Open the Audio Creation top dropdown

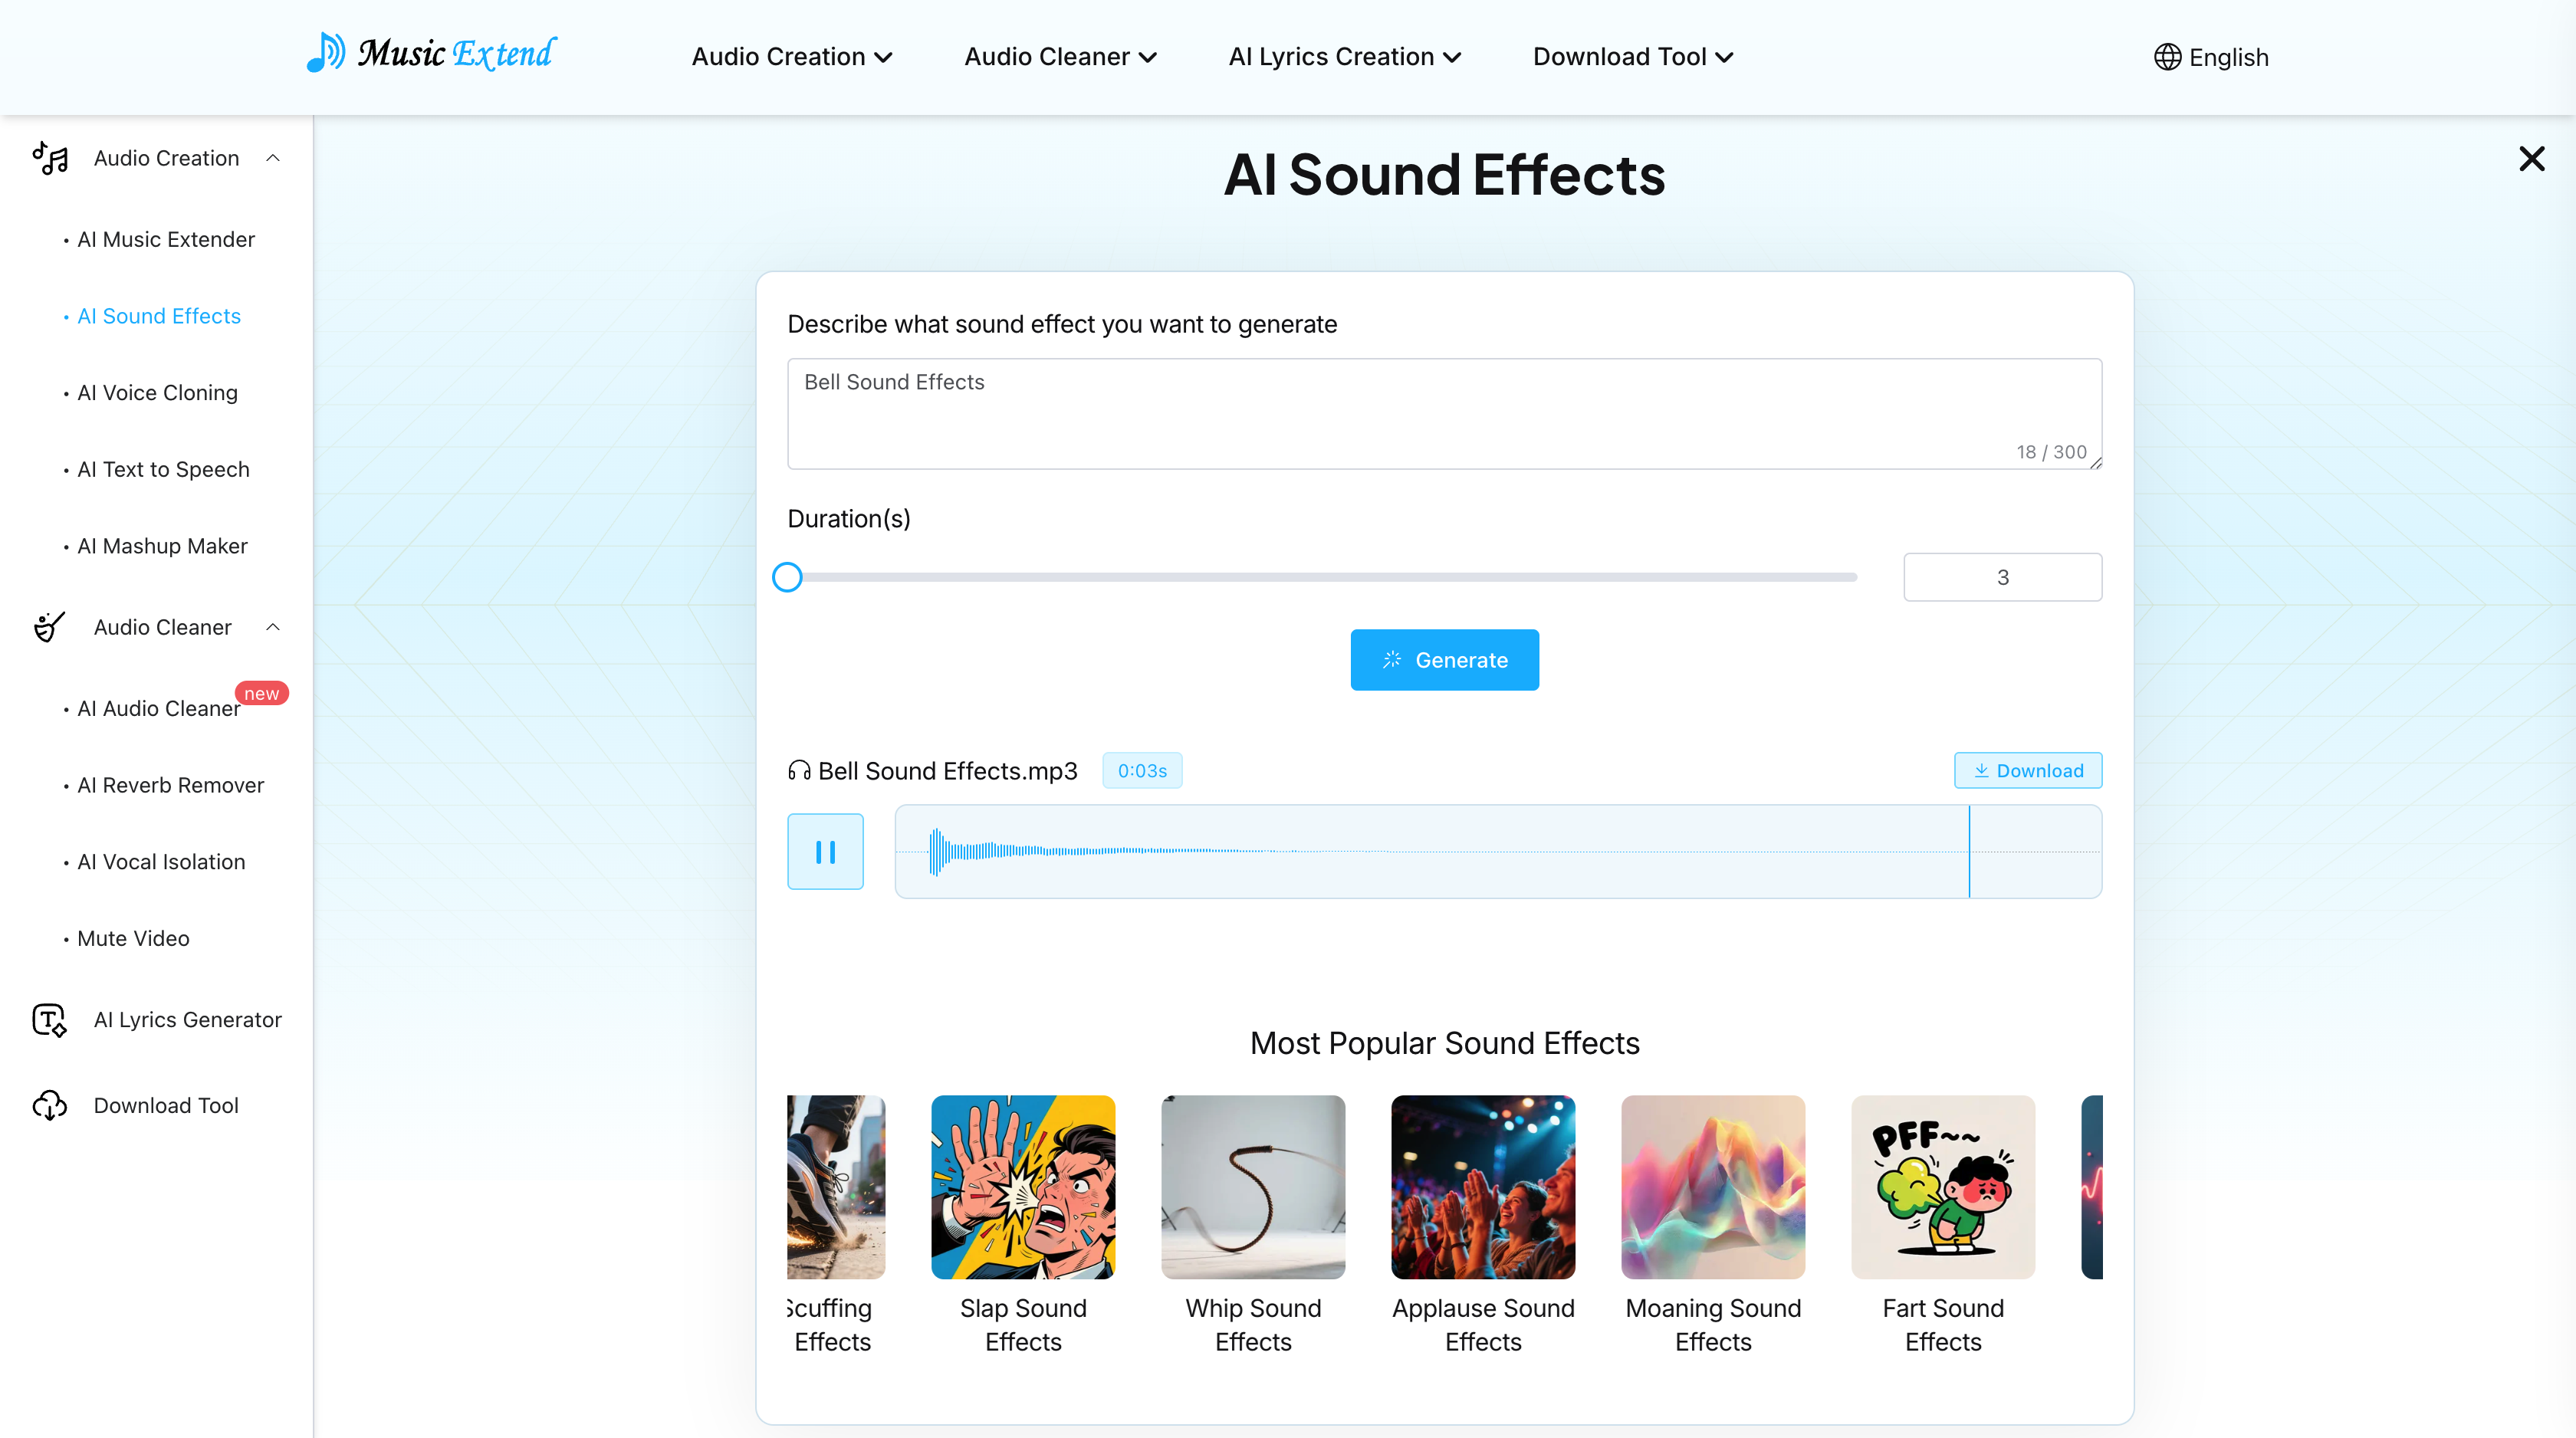point(792,57)
